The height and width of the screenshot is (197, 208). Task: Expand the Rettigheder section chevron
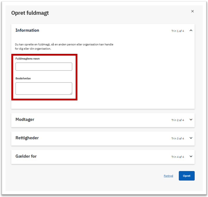click(x=191, y=138)
